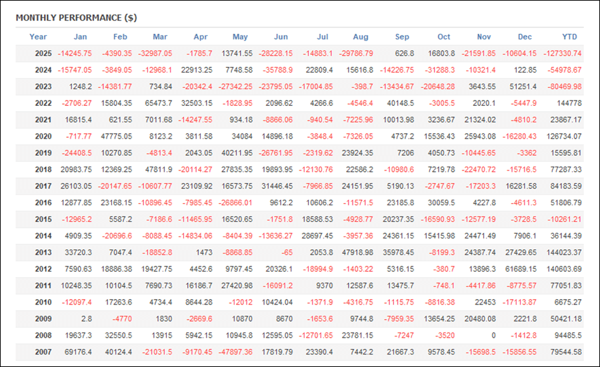
Task: Select the Sep column header
Action: coord(402,37)
